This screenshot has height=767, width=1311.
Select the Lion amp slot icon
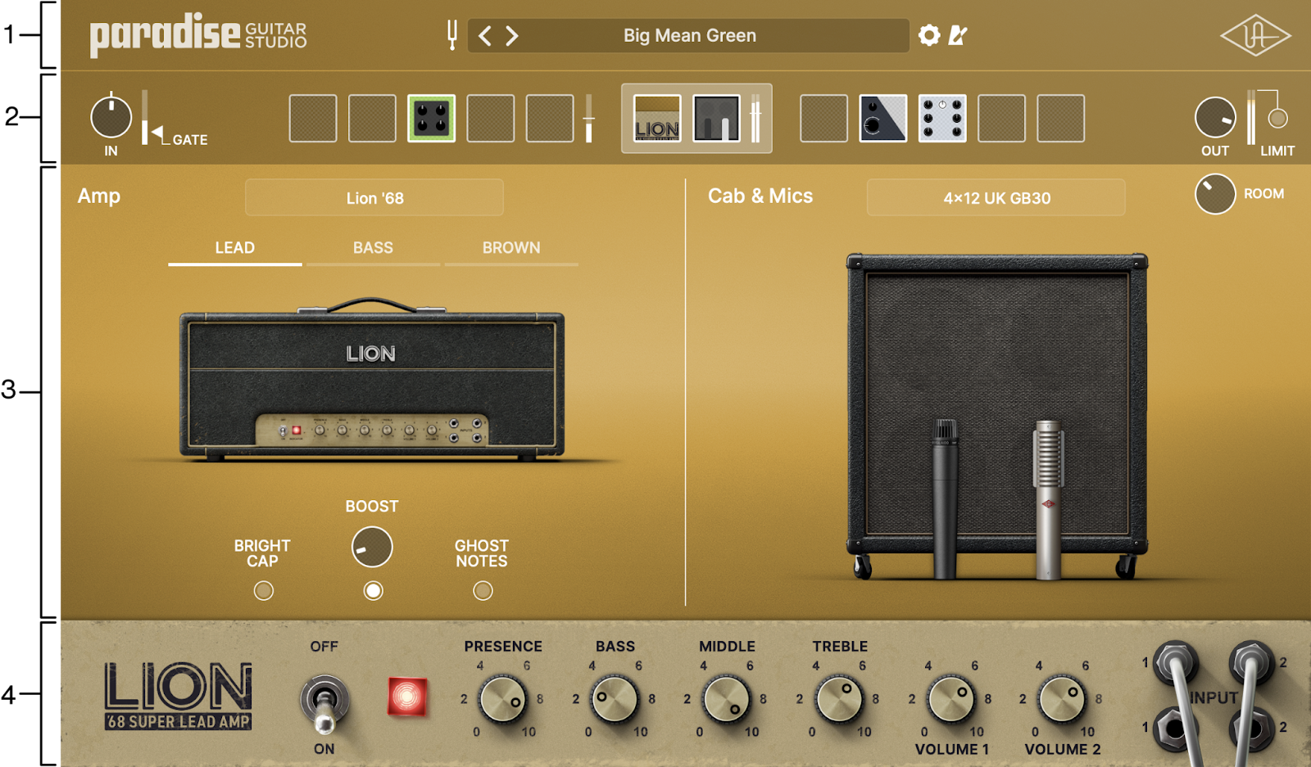point(657,119)
